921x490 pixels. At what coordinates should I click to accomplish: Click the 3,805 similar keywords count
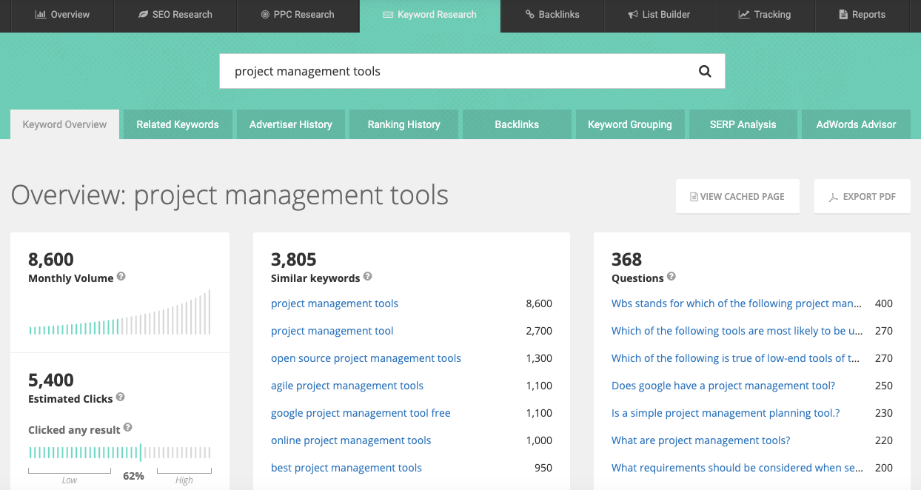tap(294, 260)
